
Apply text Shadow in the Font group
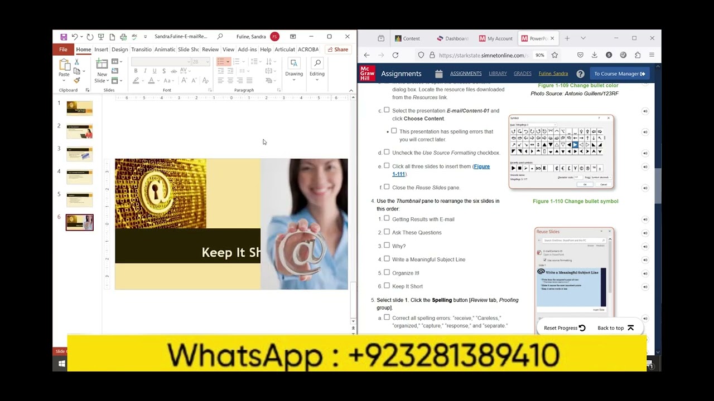[x=164, y=71]
